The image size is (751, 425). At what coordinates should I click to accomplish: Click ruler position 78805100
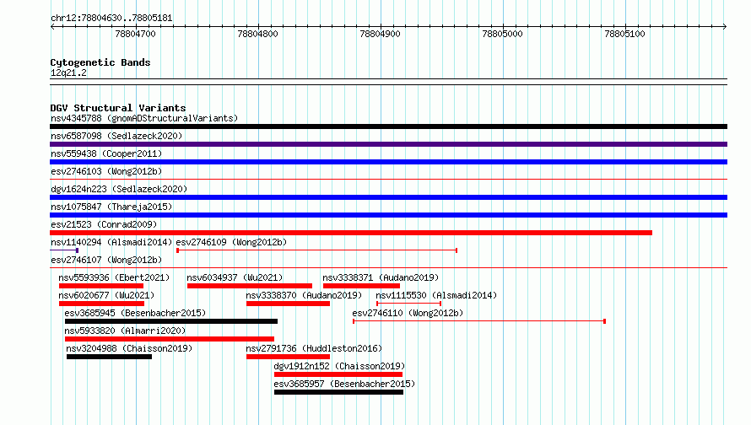click(624, 34)
